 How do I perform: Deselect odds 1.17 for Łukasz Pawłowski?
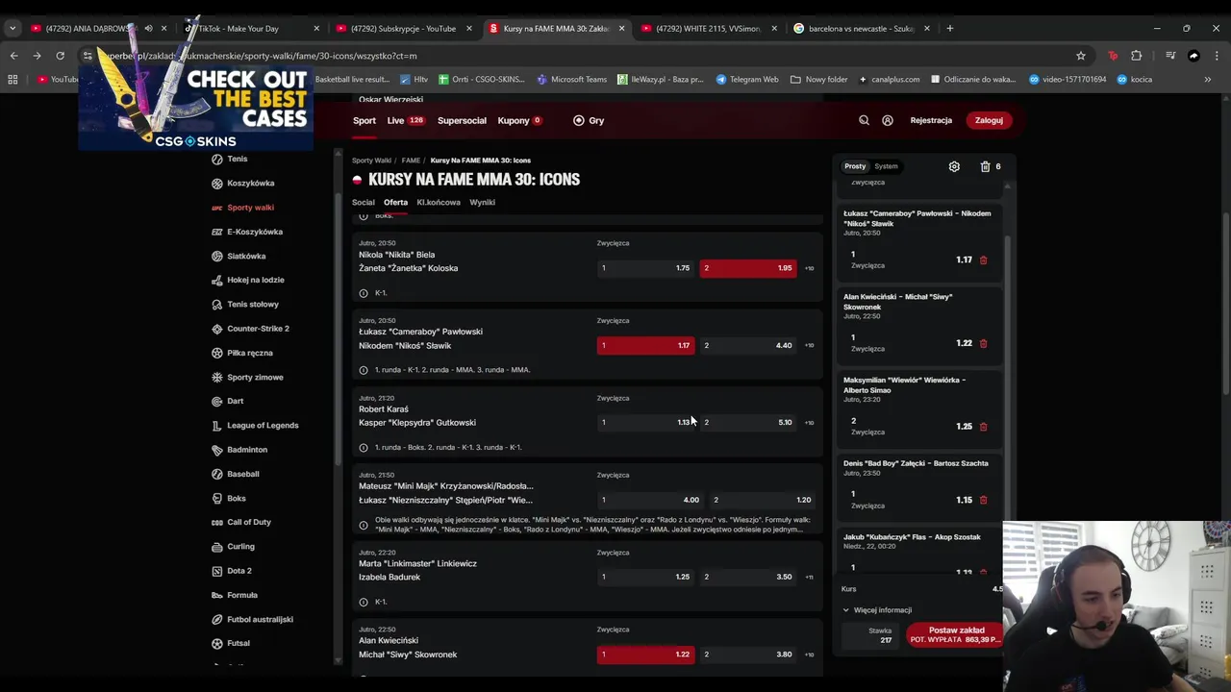[645, 345]
